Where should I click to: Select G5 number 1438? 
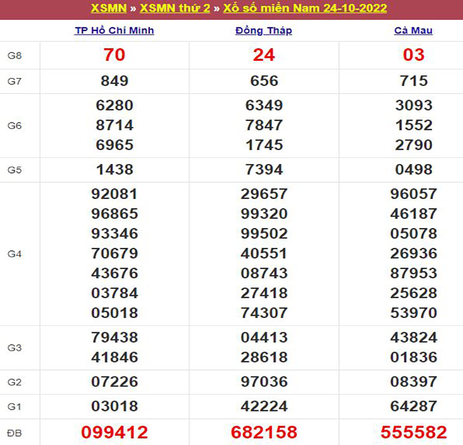(114, 169)
